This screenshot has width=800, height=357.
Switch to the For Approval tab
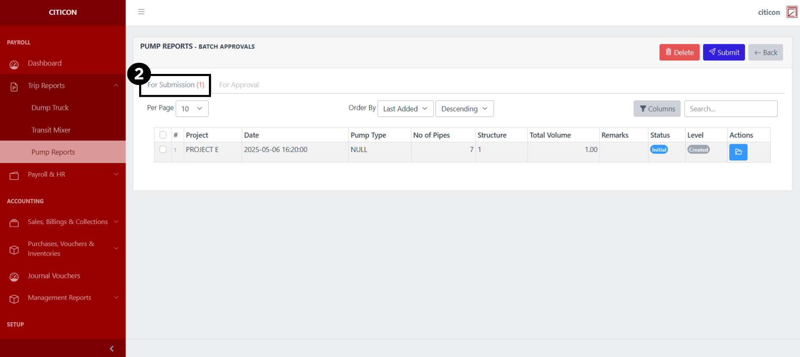click(x=239, y=85)
